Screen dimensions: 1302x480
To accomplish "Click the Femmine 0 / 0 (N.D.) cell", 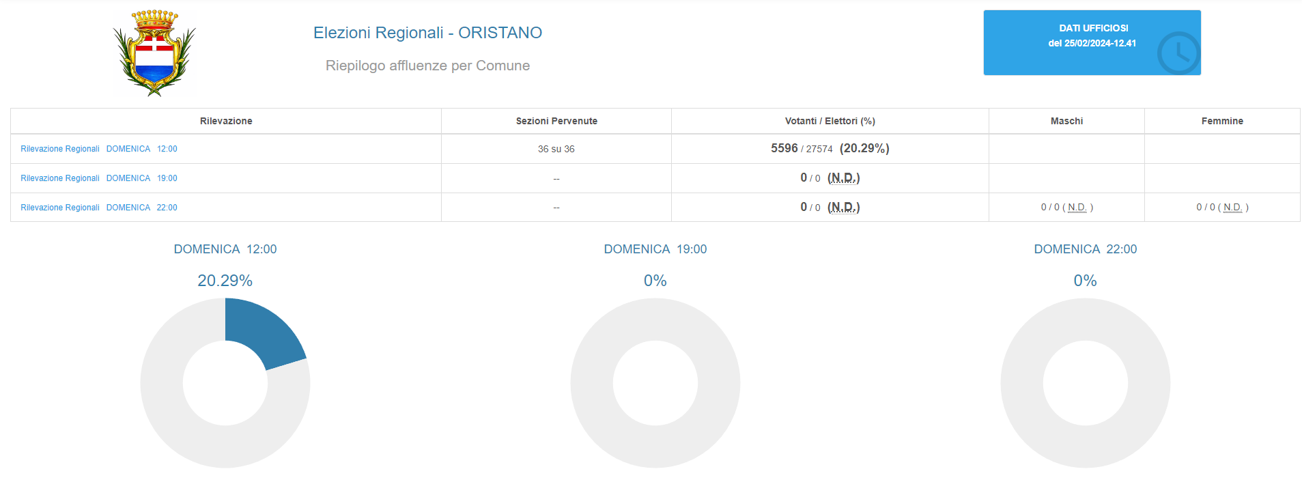I will [1222, 207].
